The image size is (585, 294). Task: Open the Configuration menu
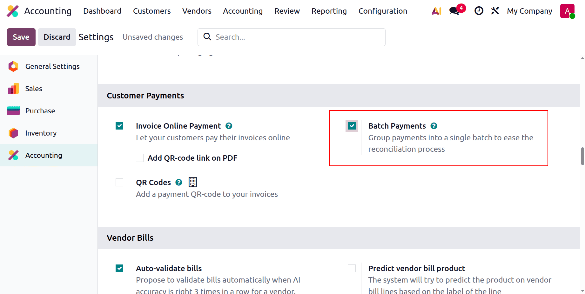pos(383,11)
